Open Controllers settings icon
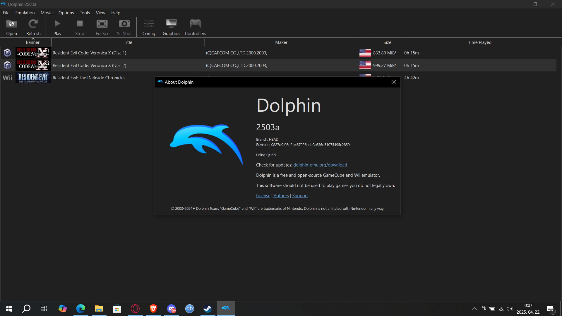 (196, 27)
